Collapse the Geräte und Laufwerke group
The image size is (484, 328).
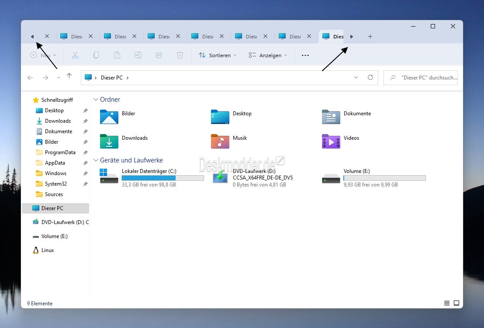pyautogui.click(x=96, y=160)
